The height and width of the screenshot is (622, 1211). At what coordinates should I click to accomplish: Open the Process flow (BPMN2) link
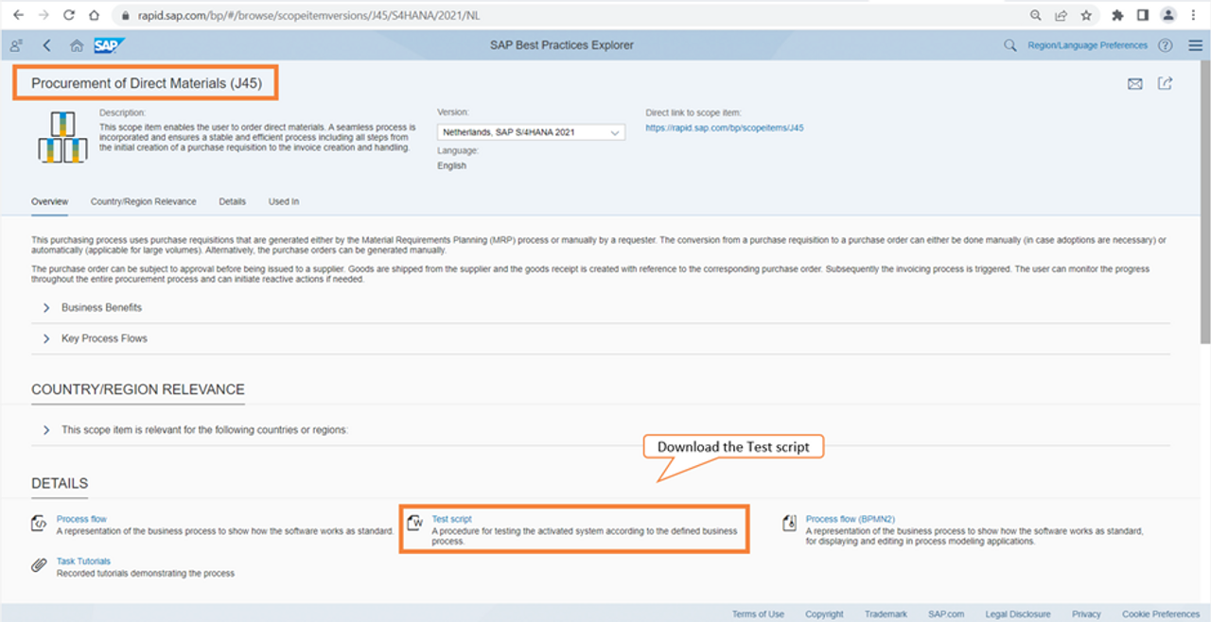coord(851,519)
